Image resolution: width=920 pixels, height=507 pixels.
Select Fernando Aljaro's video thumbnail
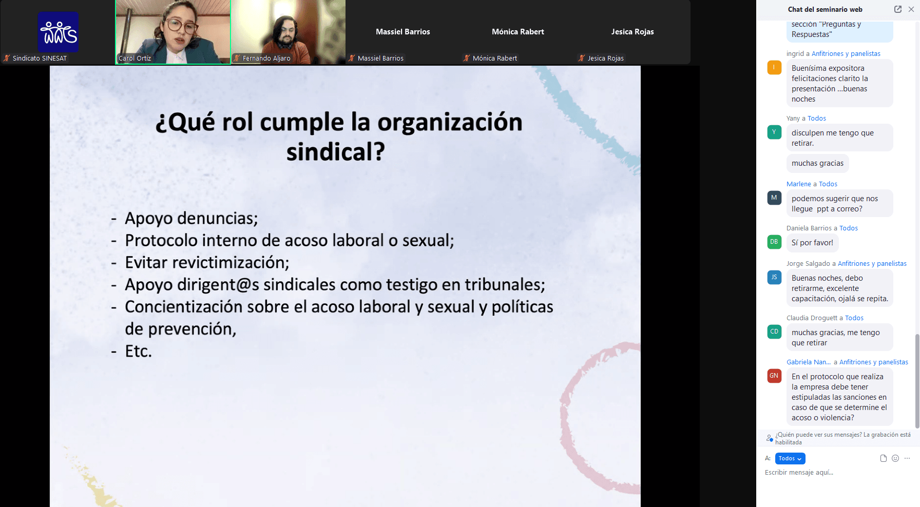point(288,32)
